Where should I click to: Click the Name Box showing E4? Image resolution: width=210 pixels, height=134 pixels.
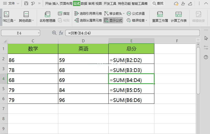click(19, 33)
